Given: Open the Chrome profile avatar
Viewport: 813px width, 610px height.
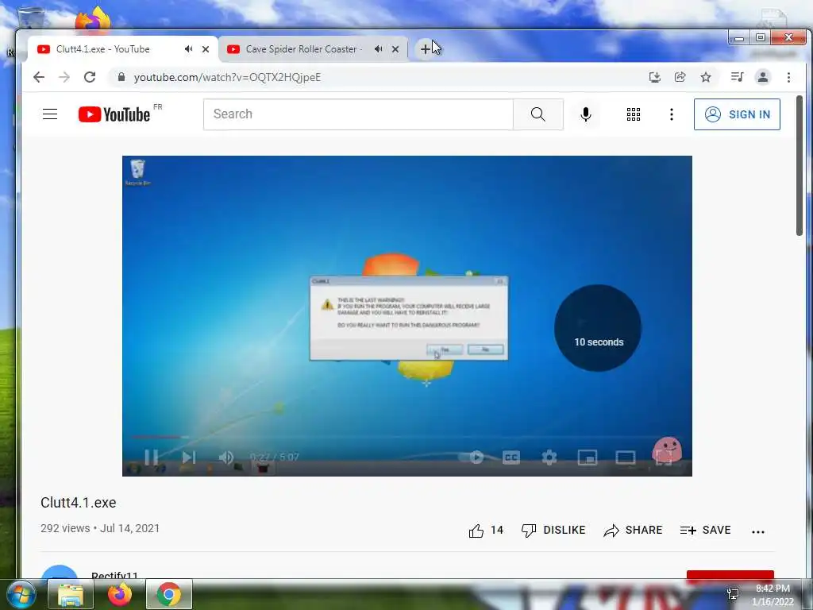Looking at the screenshot, I should pos(763,77).
